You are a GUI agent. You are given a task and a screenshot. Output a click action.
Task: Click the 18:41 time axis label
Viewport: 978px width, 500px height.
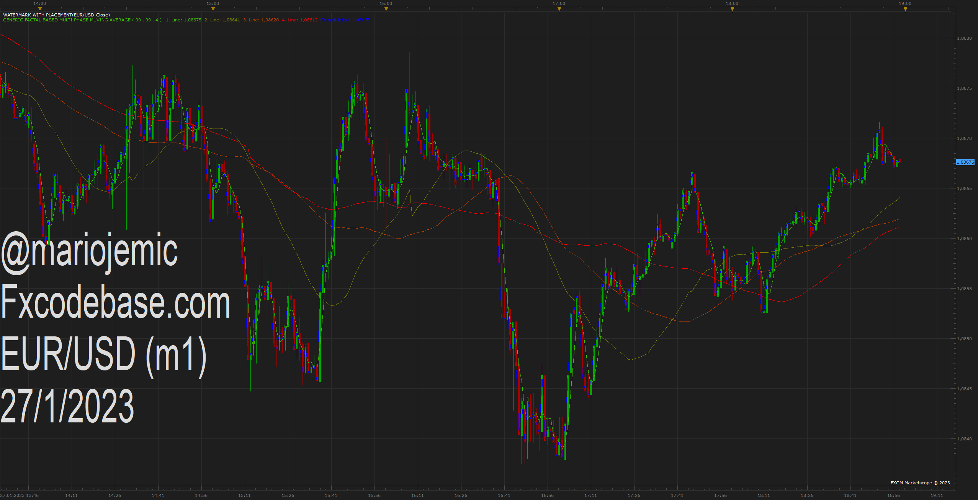click(x=850, y=495)
